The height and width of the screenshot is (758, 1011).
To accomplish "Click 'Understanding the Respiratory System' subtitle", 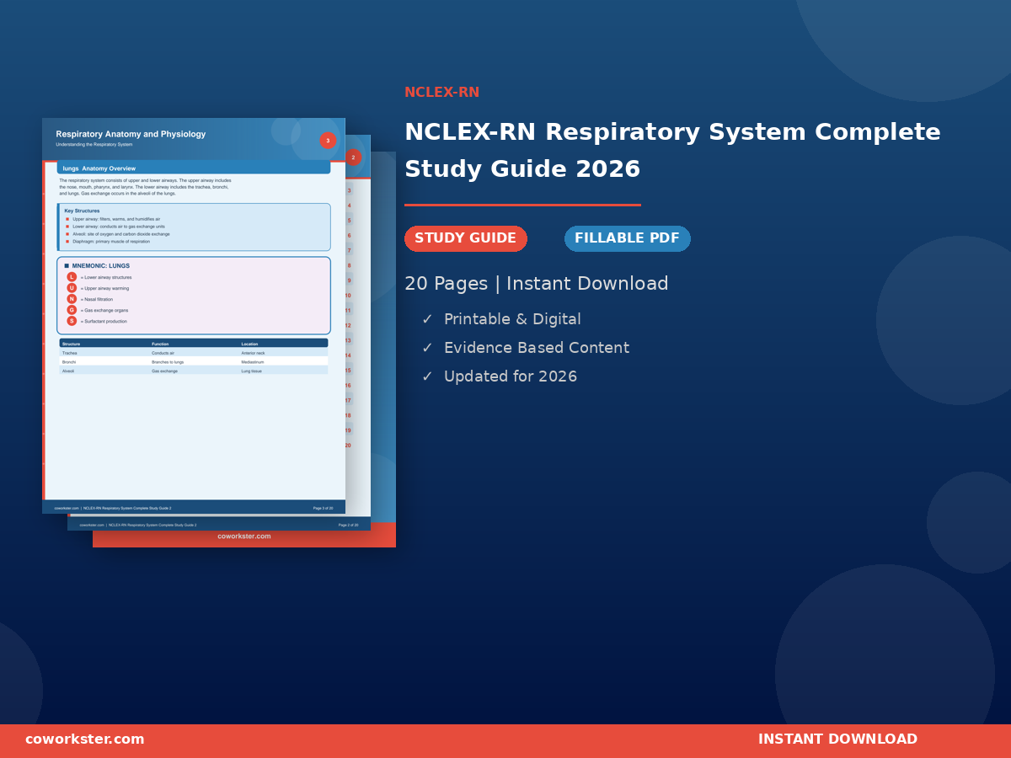I will [94, 144].
